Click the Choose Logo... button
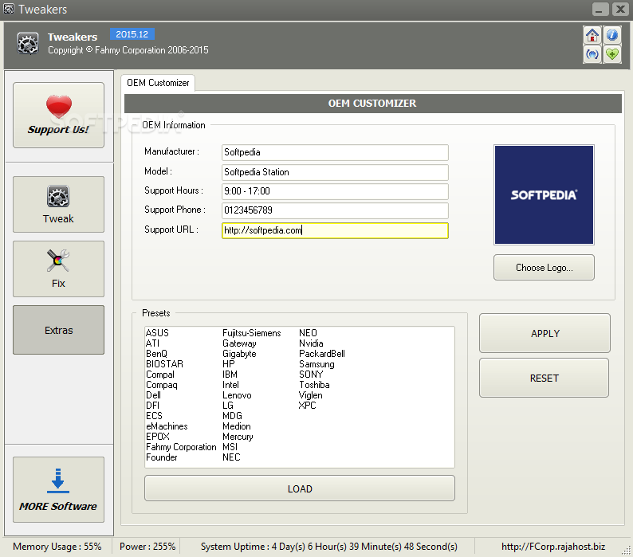This screenshot has width=633, height=557. pos(545,268)
